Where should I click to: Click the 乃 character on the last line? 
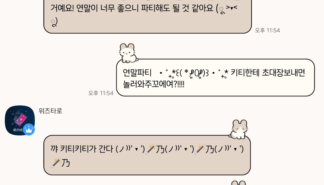(66, 163)
